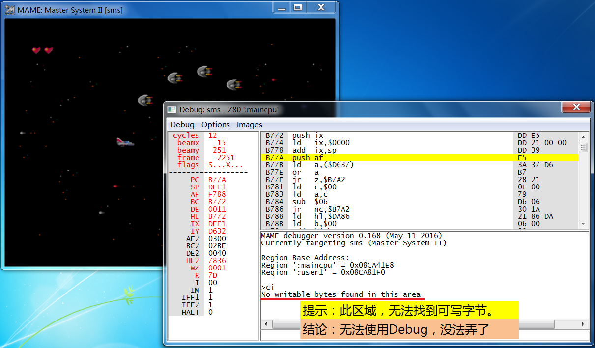This screenshot has width=595, height=348.
Task: Click the second heart life icon in game
Action: [48, 50]
